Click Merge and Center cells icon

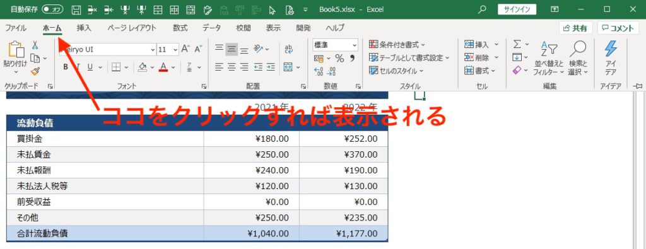click(288, 67)
